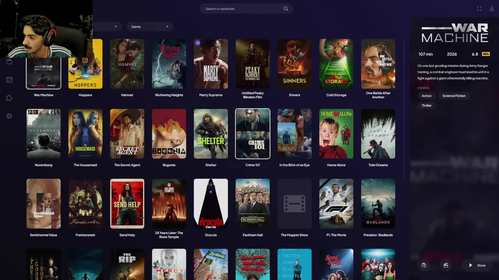Image resolution: width=499 pixels, height=280 pixels.
Task: Open the Genre dropdown
Action: coord(150,26)
